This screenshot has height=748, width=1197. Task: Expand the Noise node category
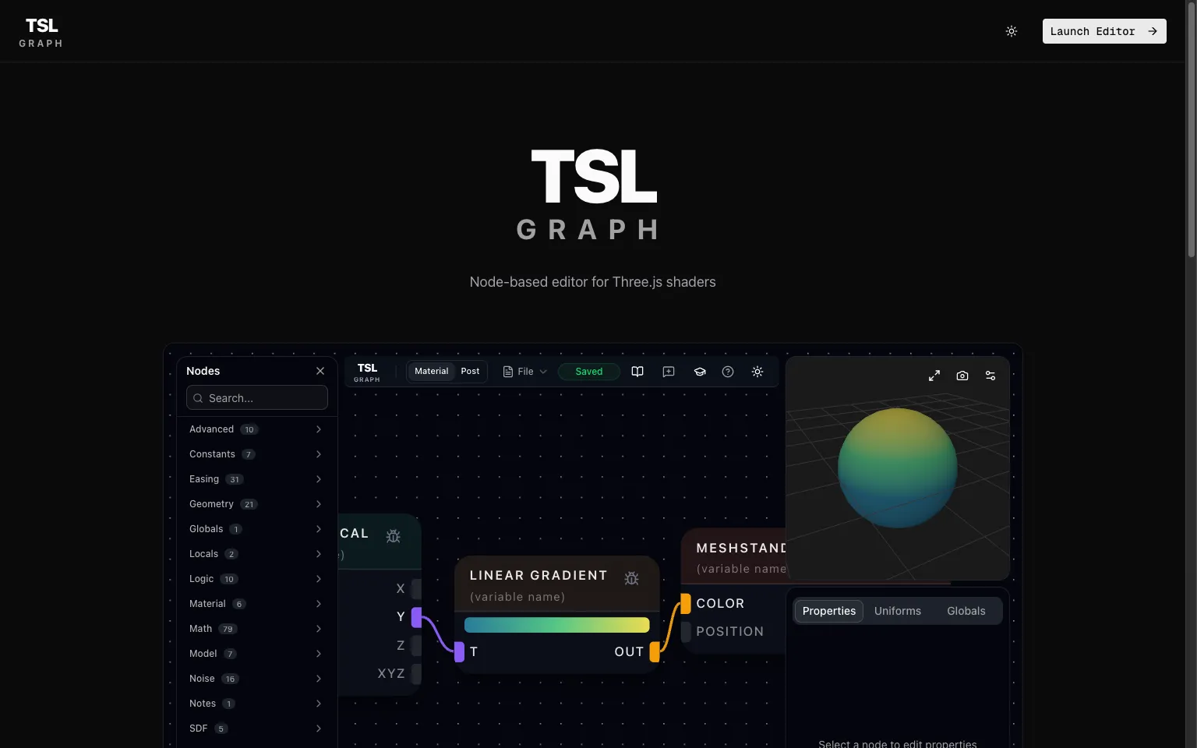coord(256,679)
